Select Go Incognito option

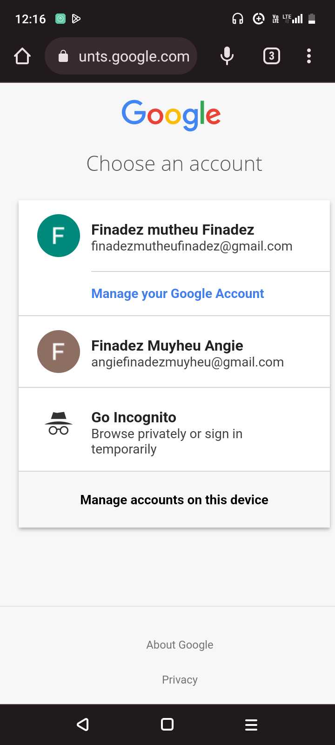[174, 430]
